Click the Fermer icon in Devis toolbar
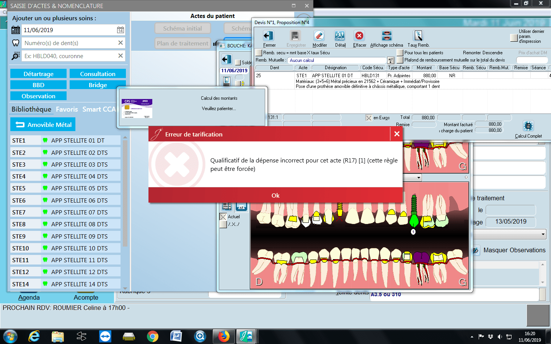This screenshot has height=344, width=551. 268,36
